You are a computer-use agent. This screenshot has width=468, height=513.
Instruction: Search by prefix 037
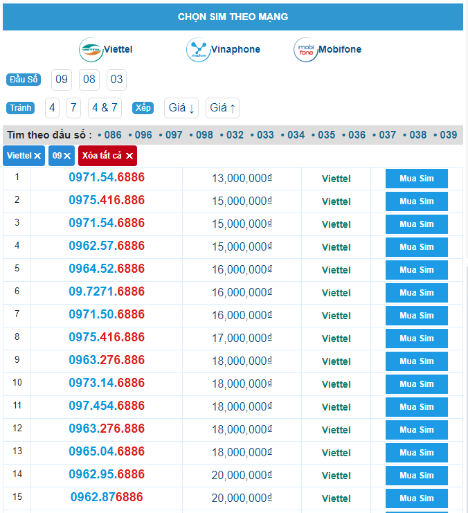388,135
